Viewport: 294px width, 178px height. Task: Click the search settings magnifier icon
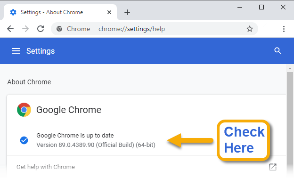tap(278, 51)
